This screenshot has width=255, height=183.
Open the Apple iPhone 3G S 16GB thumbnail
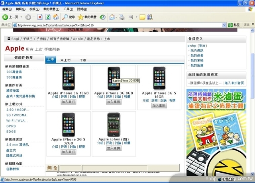pyautogui.click(x=159, y=78)
